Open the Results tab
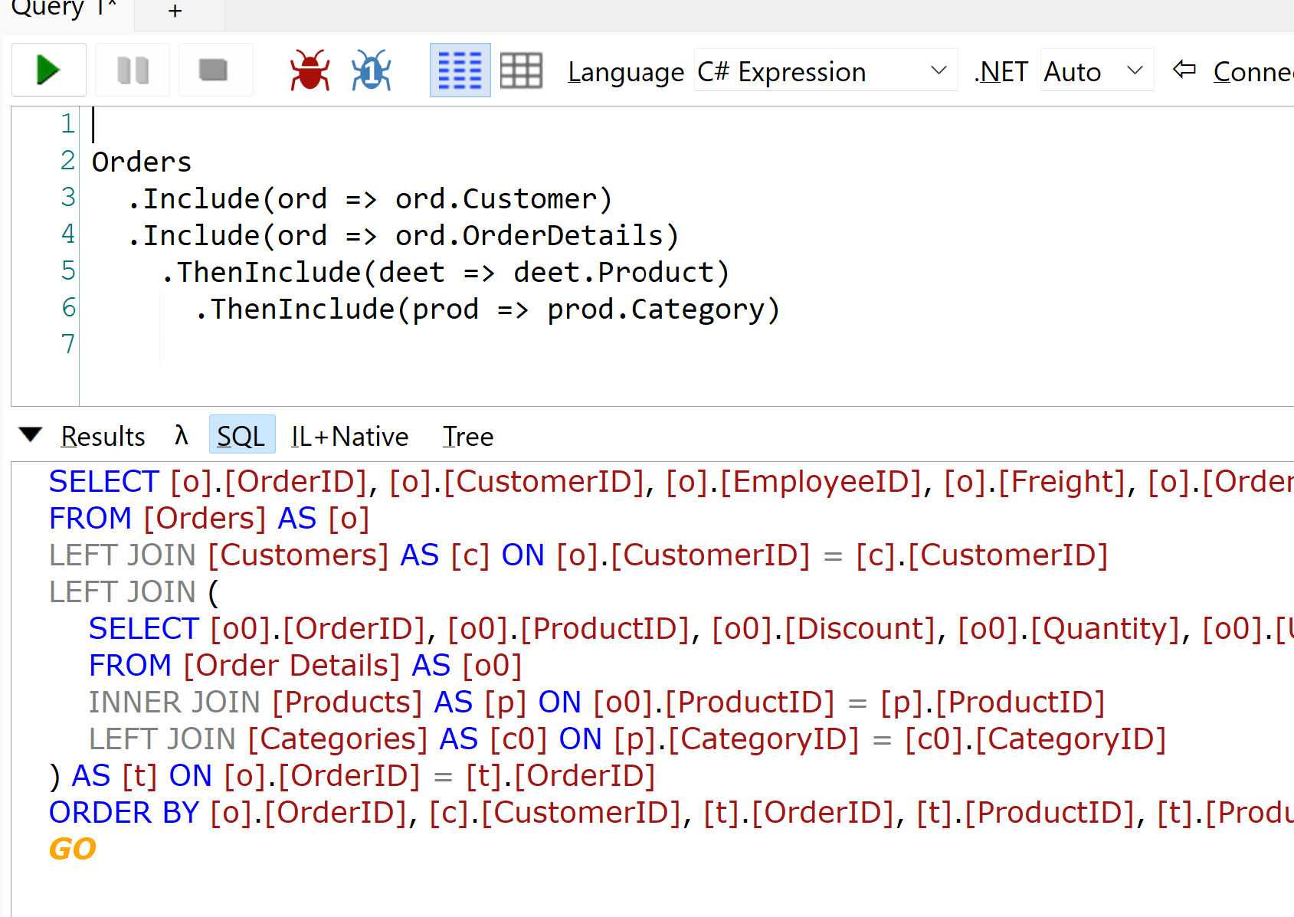The height and width of the screenshot is (917, 1294). click(x=103, y=436)
